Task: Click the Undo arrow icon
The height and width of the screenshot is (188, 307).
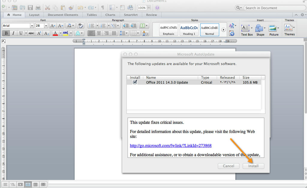Action: tap(80, 7)
